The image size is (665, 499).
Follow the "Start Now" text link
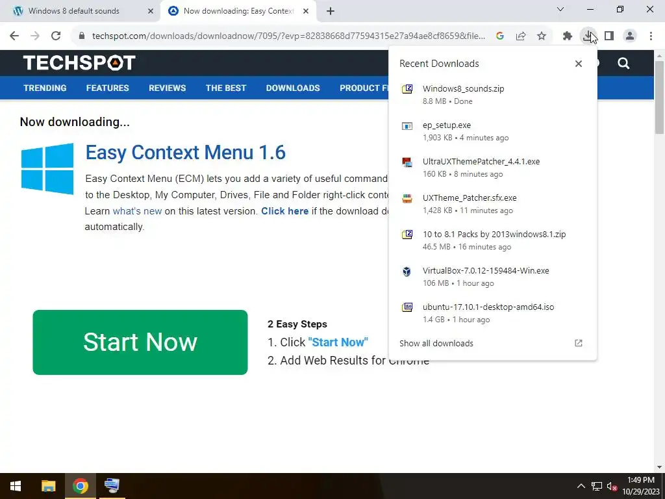[338, 342]
